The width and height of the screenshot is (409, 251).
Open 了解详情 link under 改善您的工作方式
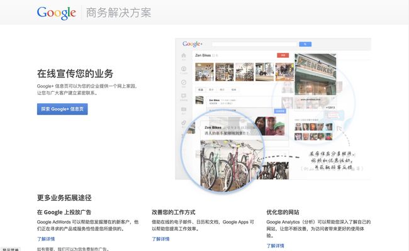pyautogui.click(x=160, y=239)
